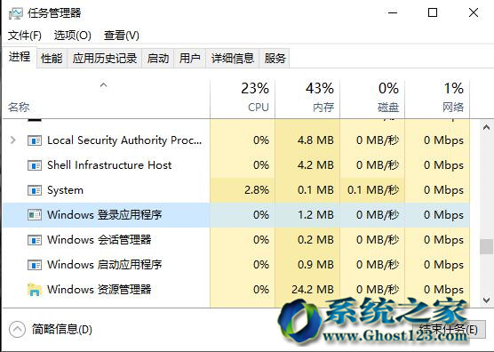Image resolution: width=494 pixels, height=352 pixels.
Task: Open the 文件(F) menu
Action: 25,36
